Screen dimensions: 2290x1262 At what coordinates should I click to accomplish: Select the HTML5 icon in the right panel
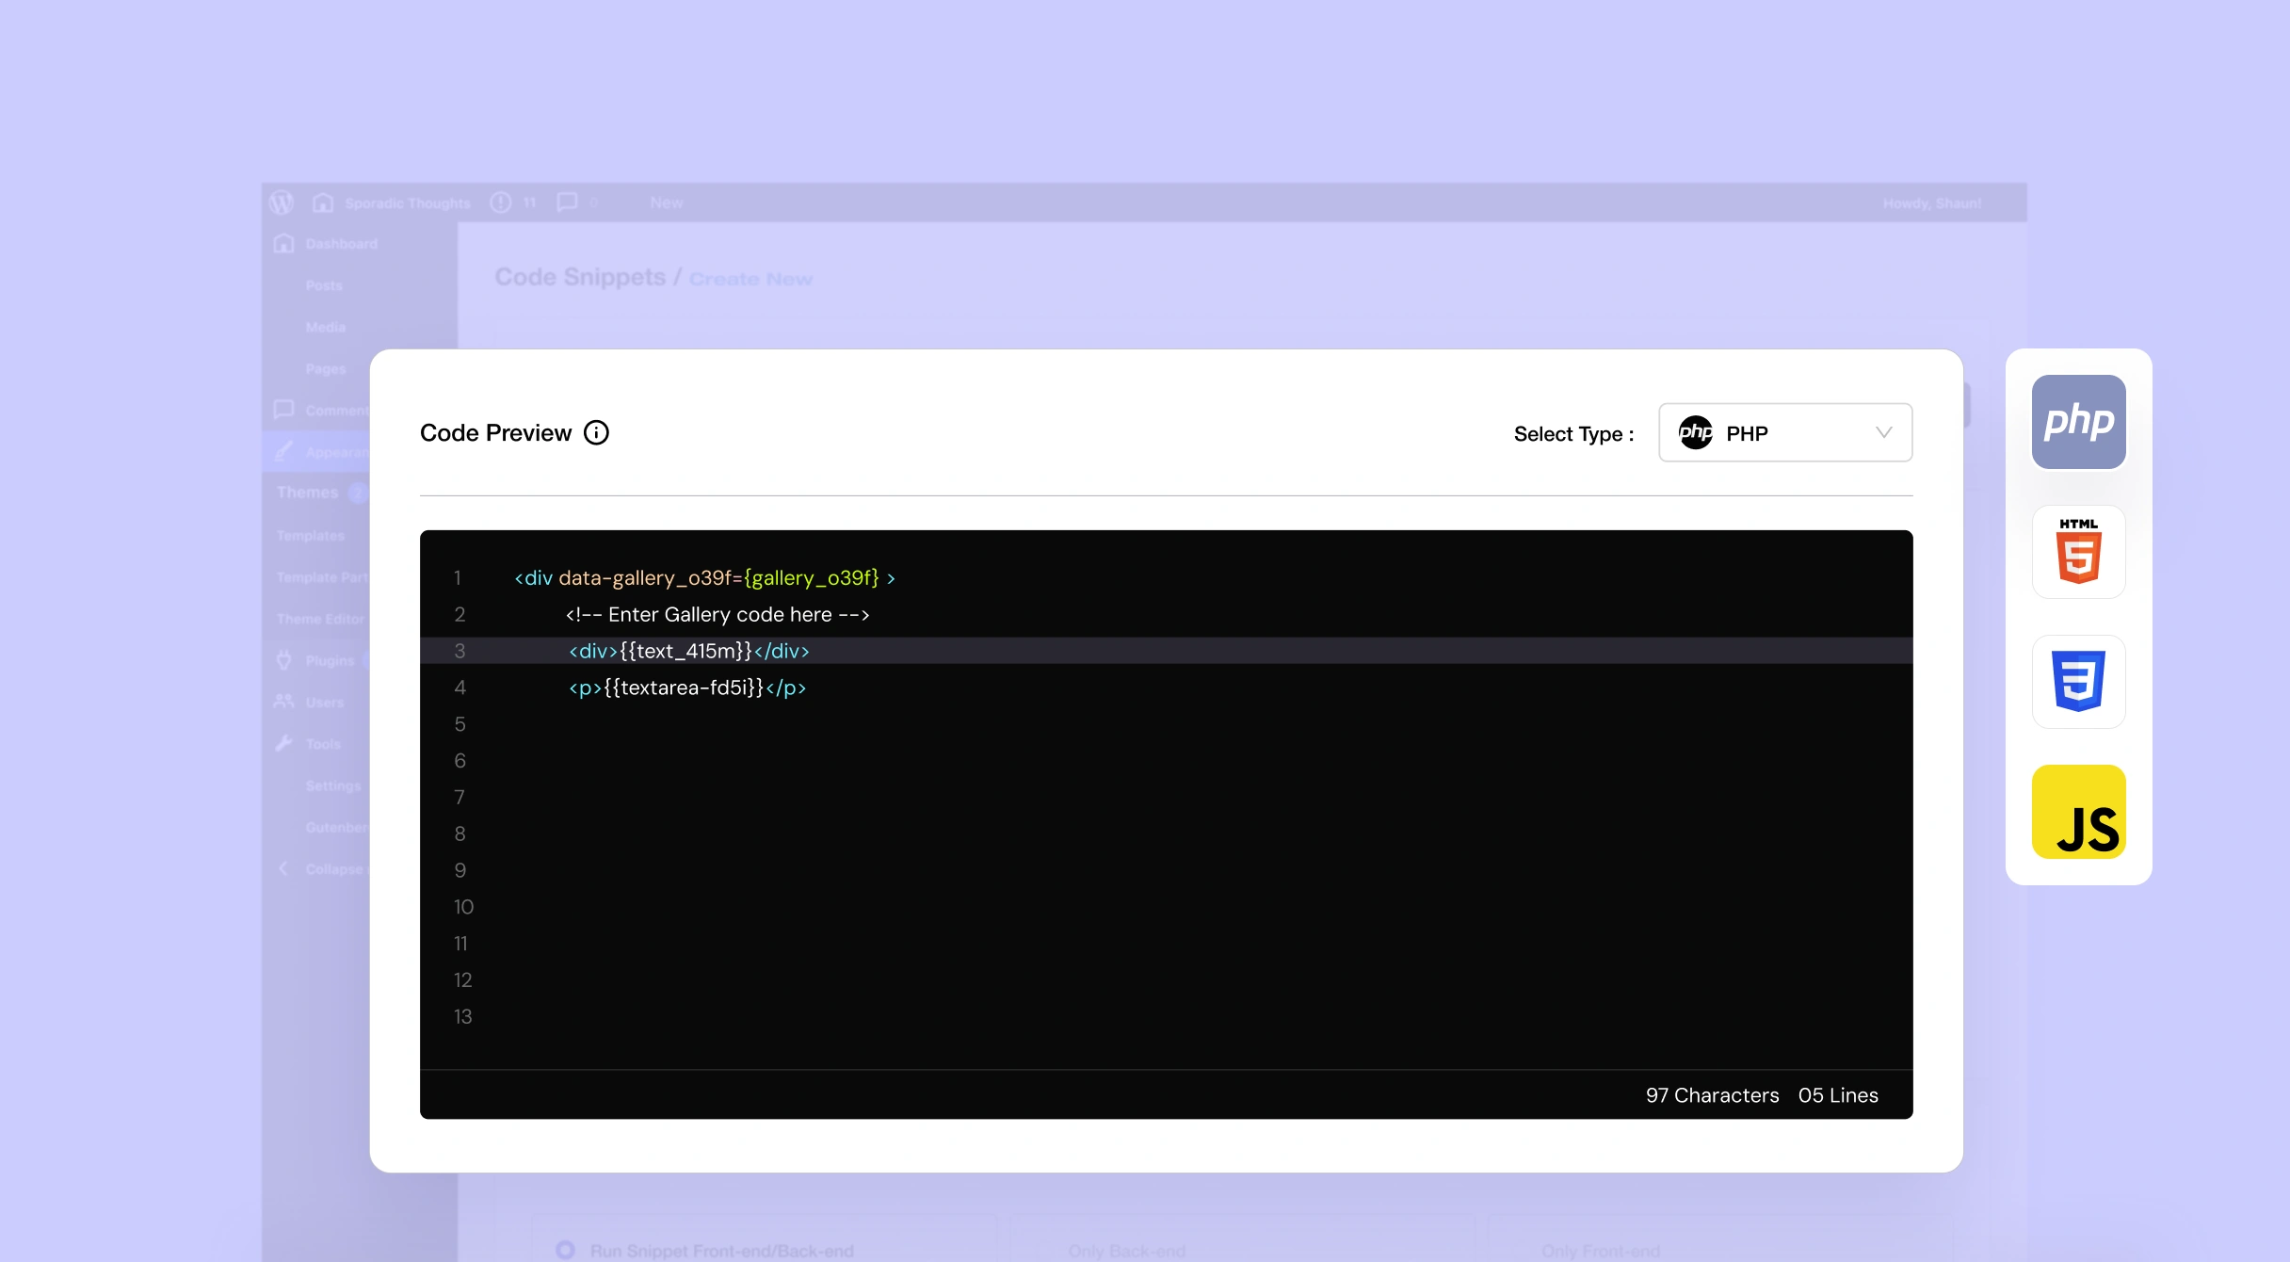point(2079,552)
